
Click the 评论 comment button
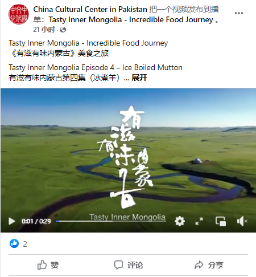point(129,265)
